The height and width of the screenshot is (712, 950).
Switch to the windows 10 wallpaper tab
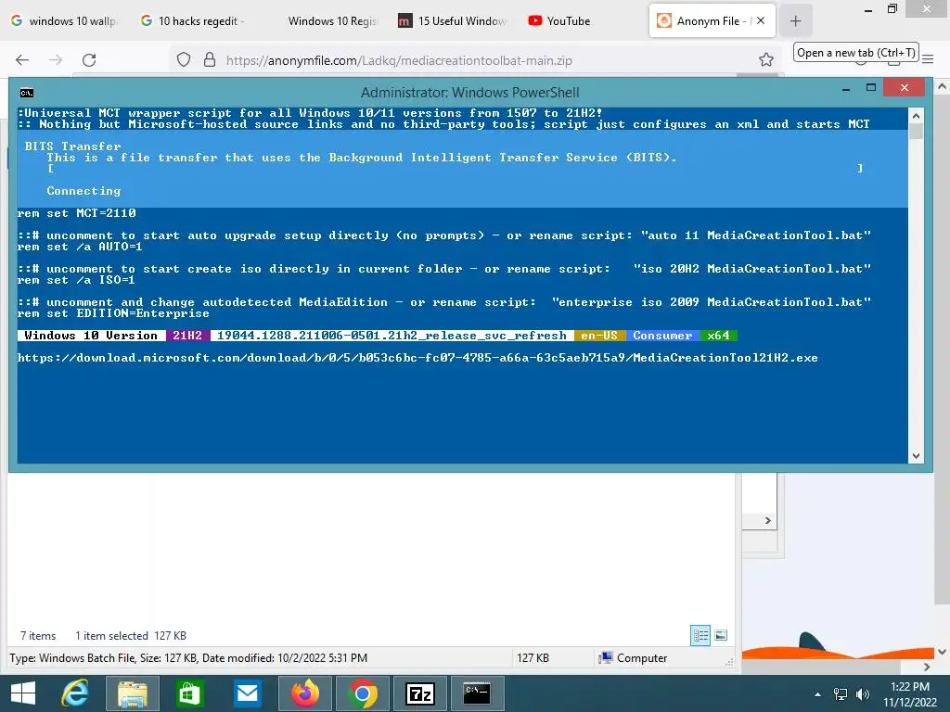click(x=64, y=21)
